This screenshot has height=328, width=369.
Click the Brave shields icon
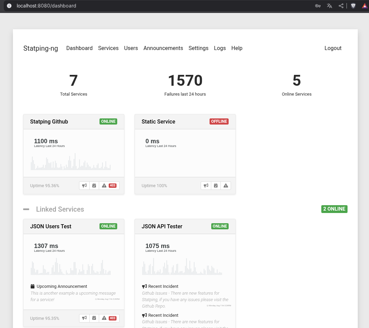point(353,6)
